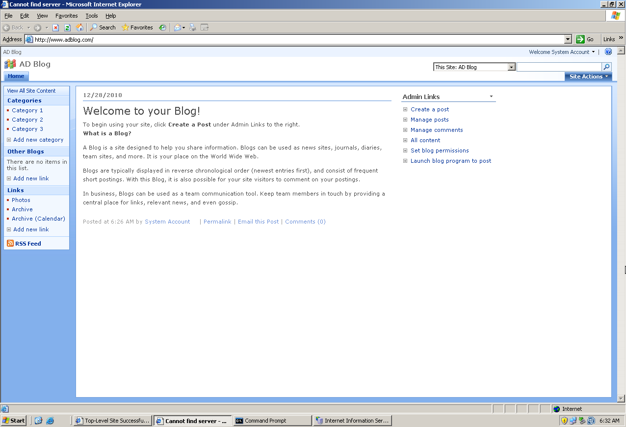Open the Favorites menu in menu bar
This screenshot has height=427, width=626.
coord(66,16)
